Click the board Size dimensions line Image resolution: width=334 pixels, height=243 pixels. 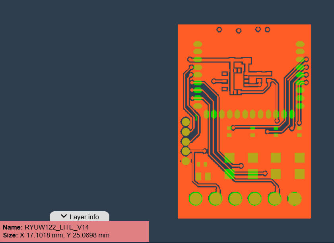(56, 235)
